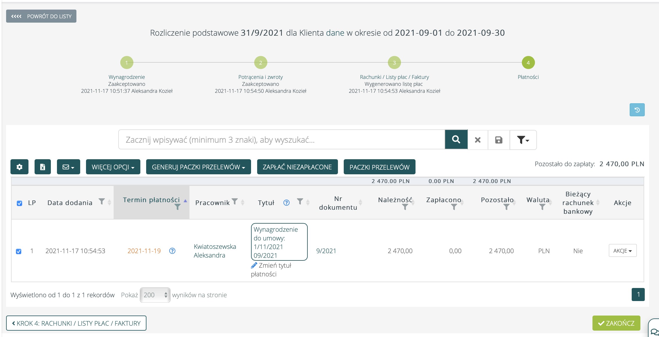Go to step 1 Wynagrodzenie
This screenshot has width=659, height=337.
click(x=127, y=63)
